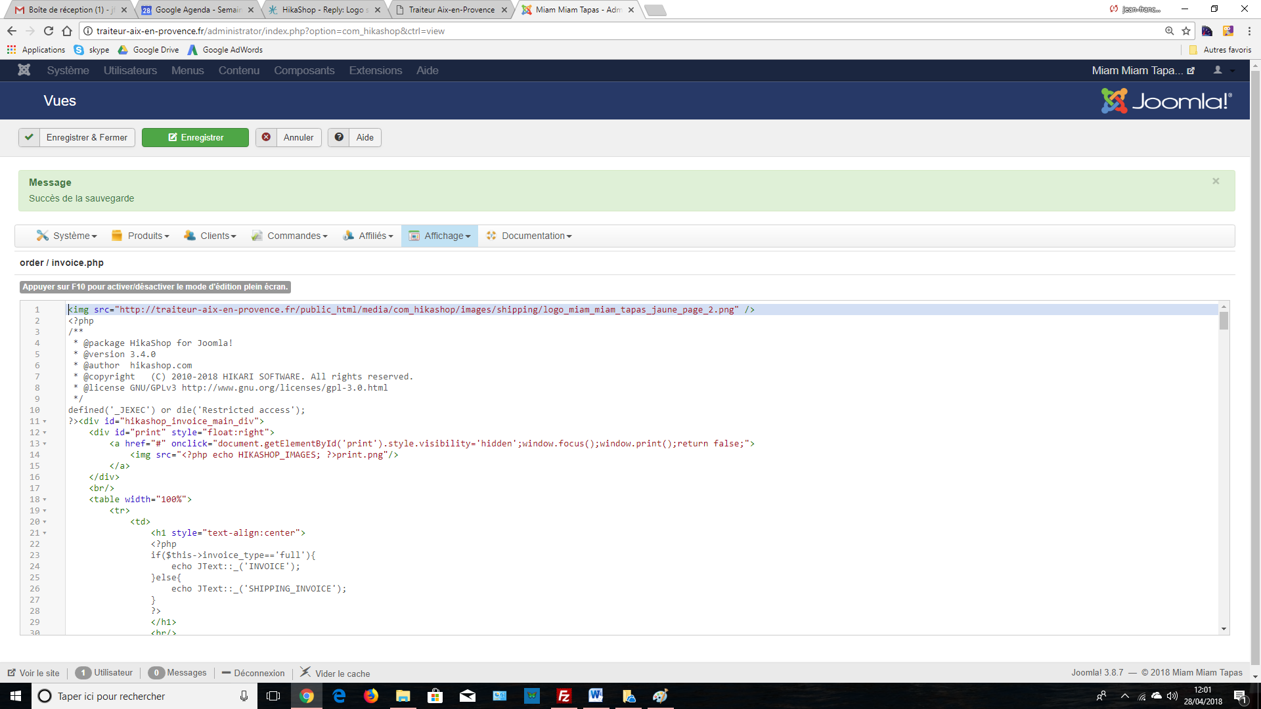Click the bookmark star icon in address bar

1186,31
